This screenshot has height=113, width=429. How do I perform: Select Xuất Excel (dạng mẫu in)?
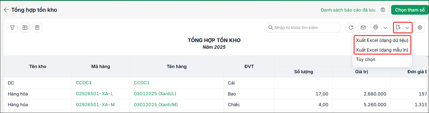[382, 50]
